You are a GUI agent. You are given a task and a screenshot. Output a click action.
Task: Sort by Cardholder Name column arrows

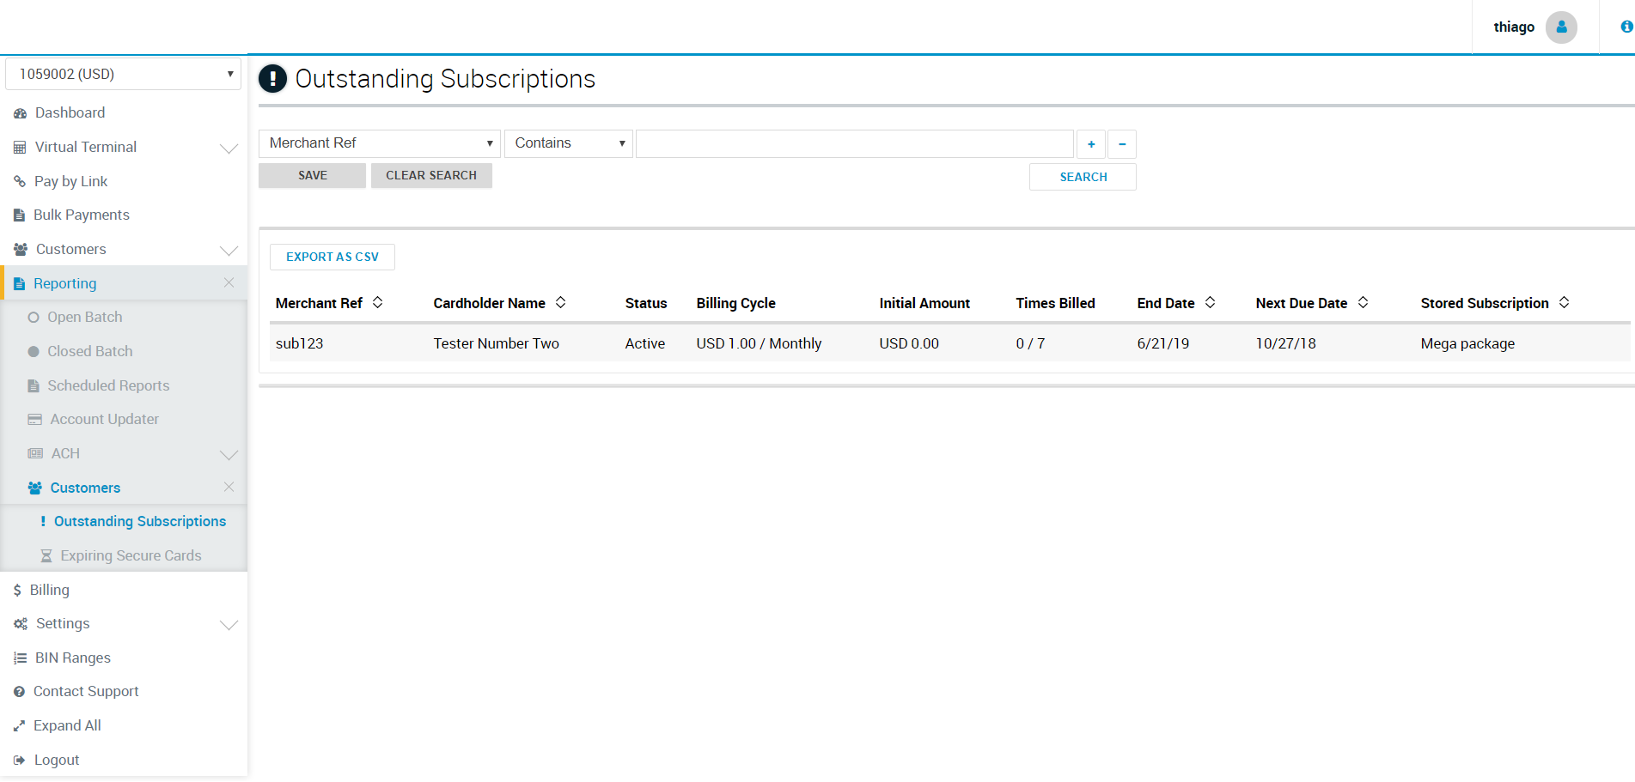pyautogui.click(x=560, y=303)
